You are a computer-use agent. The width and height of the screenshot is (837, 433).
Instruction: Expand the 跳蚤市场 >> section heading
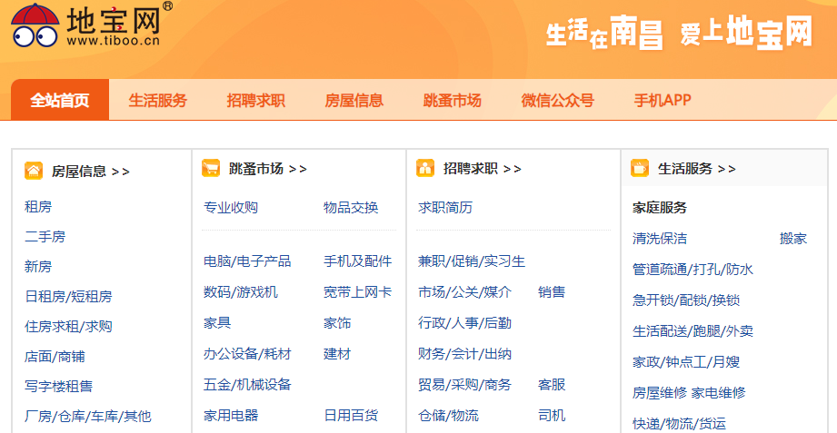tap(268, 169)
